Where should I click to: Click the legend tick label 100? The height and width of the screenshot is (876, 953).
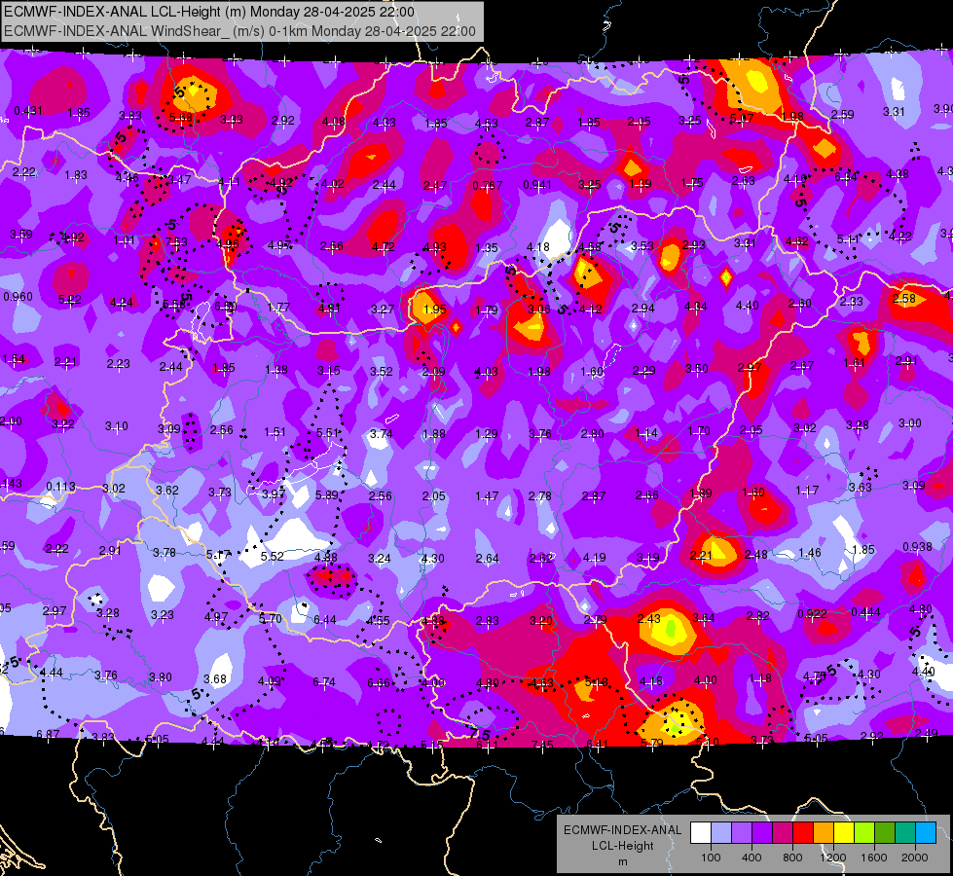(711, 858)
